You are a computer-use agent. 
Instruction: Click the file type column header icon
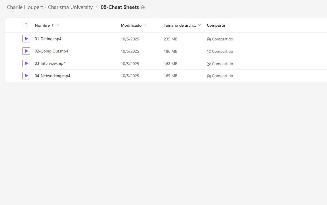pos(26,25)
